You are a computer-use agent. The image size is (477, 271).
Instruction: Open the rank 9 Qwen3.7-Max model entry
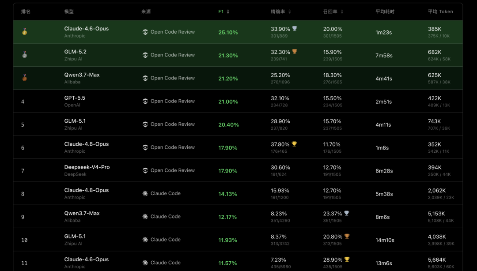82,213
